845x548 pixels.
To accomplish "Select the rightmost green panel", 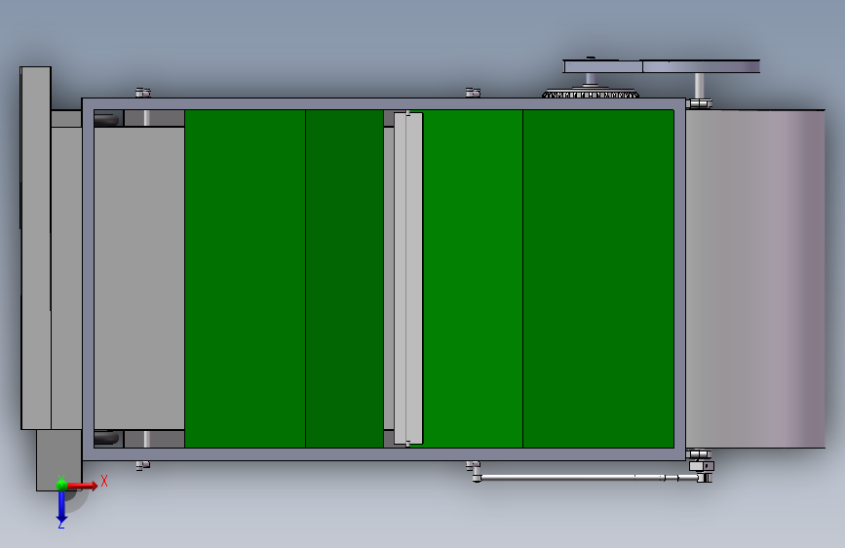I will coord(598,278).
